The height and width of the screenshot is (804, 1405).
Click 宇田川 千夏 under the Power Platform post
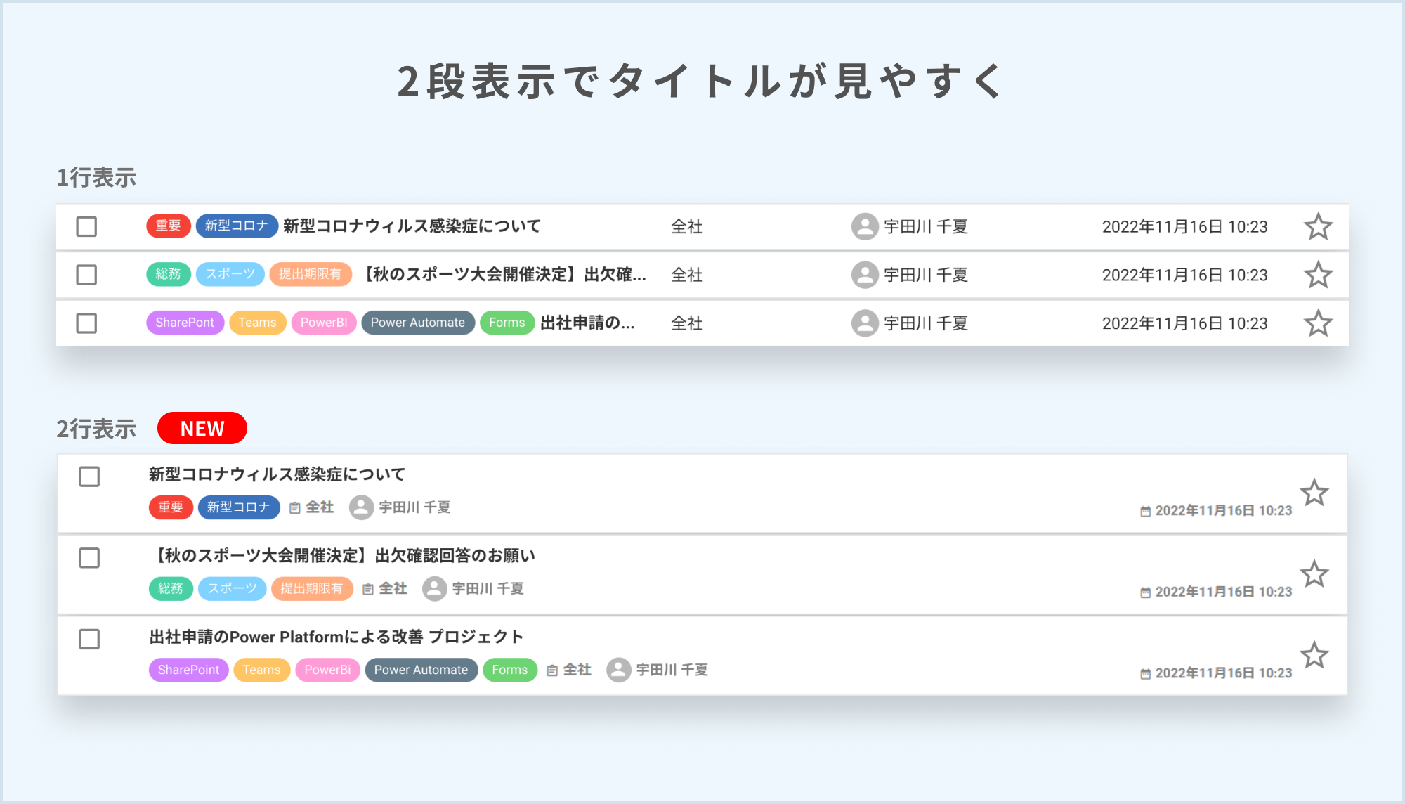click(672, 670)
